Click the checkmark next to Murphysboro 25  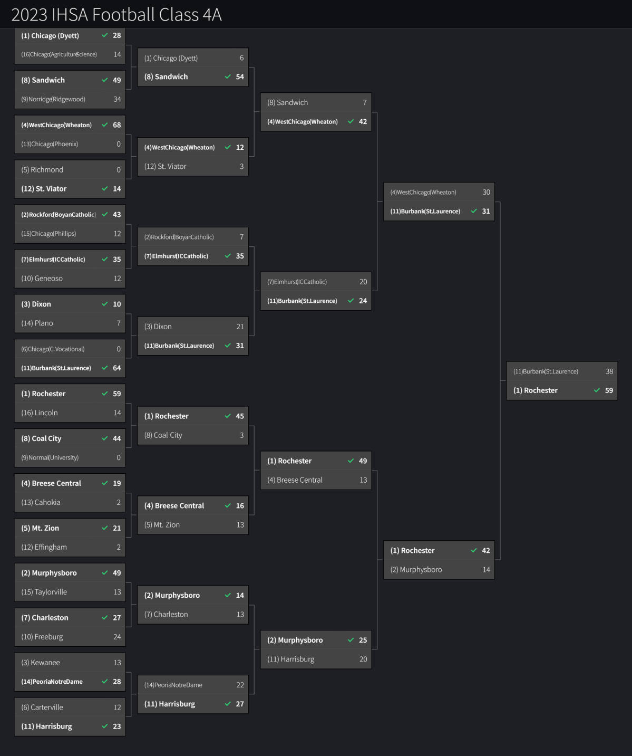click(351, 640)
